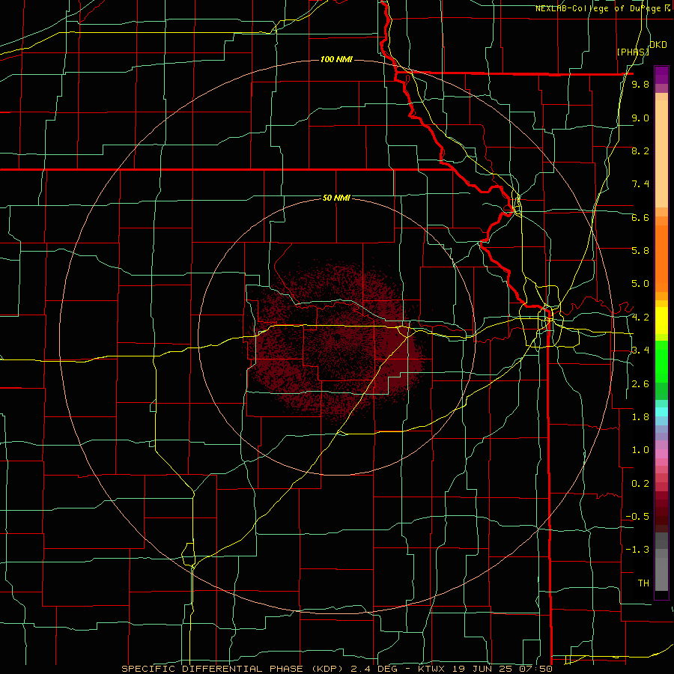This screenshot has height=674, width=674.
Task: Click the -0.5 value on the color scale
Action: pos(637,517)
